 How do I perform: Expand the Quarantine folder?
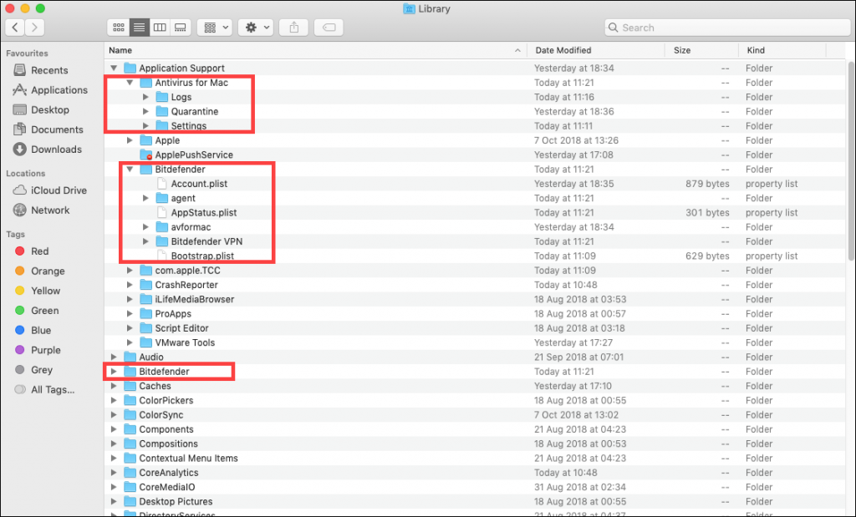(x=145, y=112)
